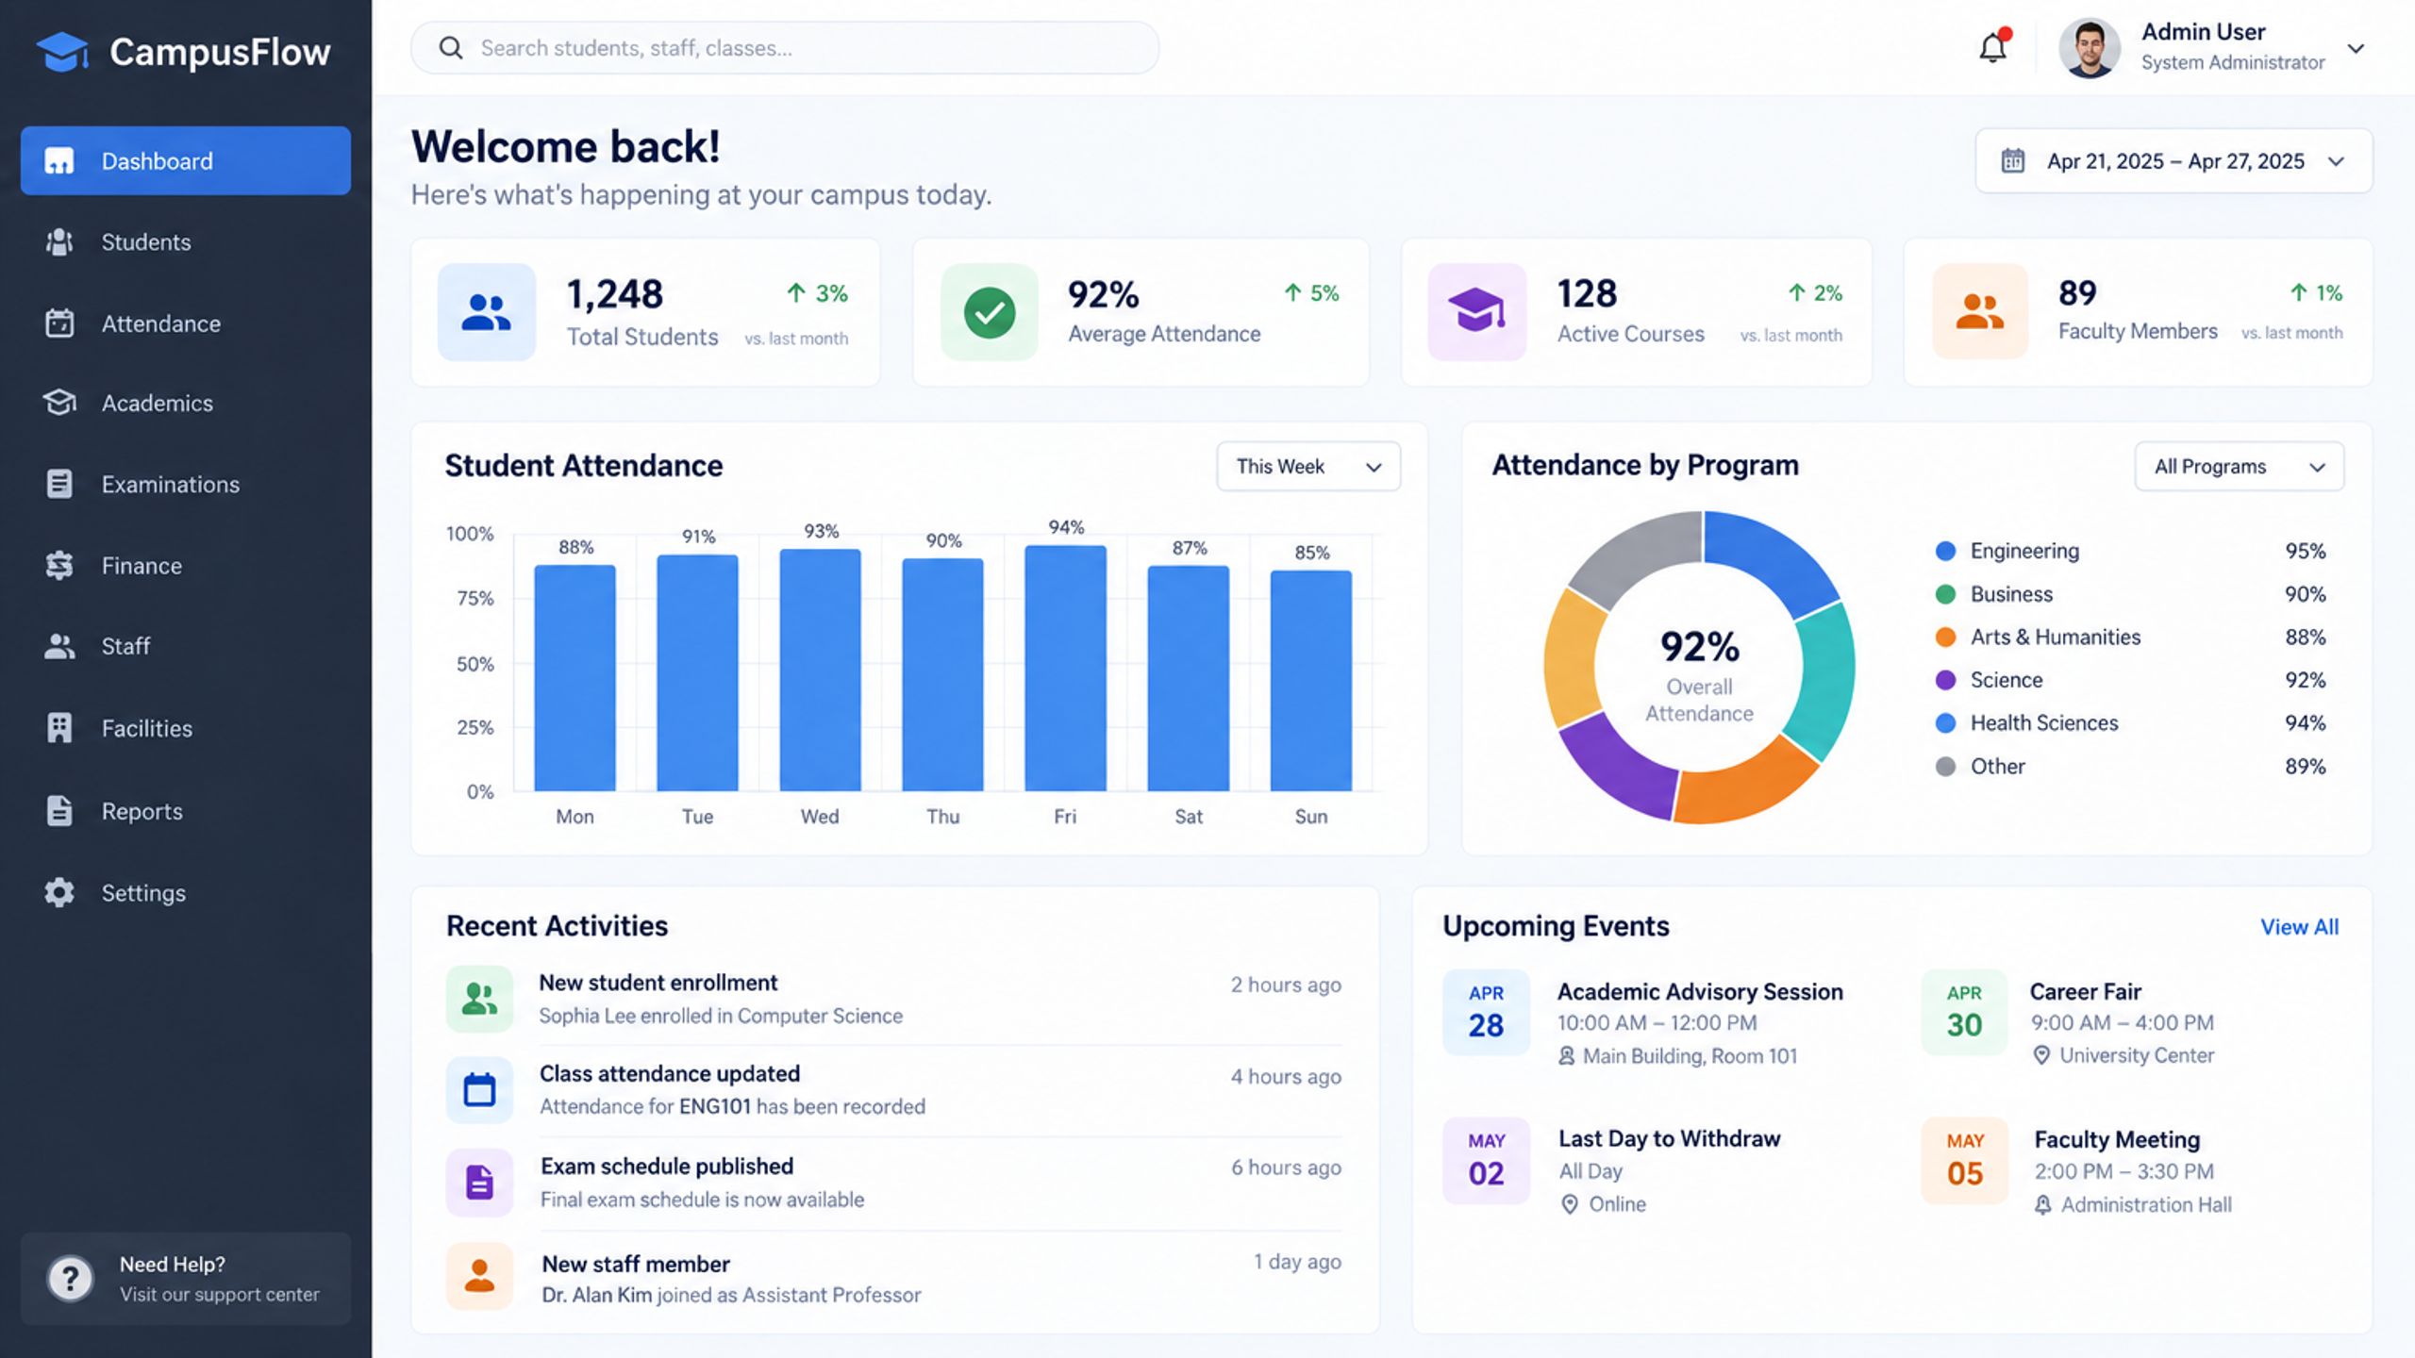Click the Average Attendance checkmark icon
Viewport: 2415px width, 1358px height.
[990, 312]
